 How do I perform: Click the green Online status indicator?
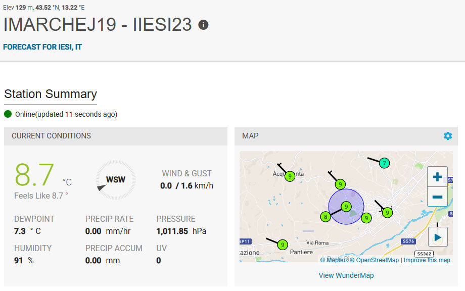8,114
